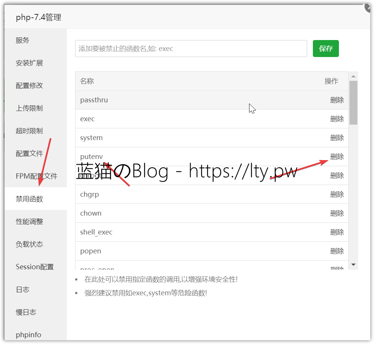The height and width of the screenshot is (344, 374).
Task: Remove exec from disabled functions
Action: click(x=337, y=119)
